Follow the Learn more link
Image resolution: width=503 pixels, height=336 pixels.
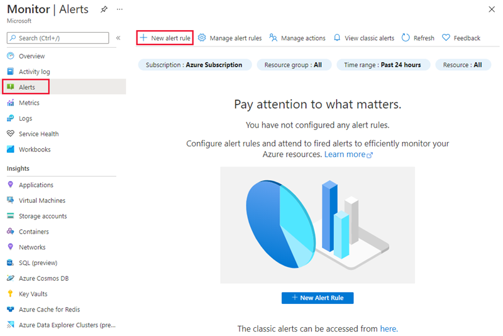coord(348,154)
